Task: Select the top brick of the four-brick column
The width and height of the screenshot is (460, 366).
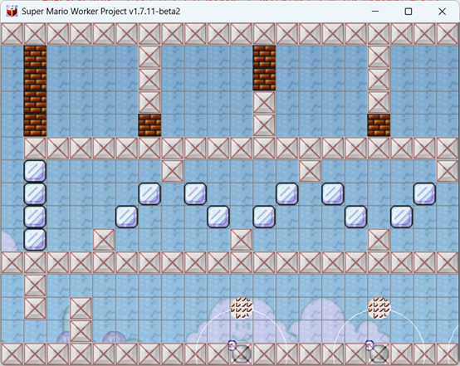Action: [x=35, y=56]
